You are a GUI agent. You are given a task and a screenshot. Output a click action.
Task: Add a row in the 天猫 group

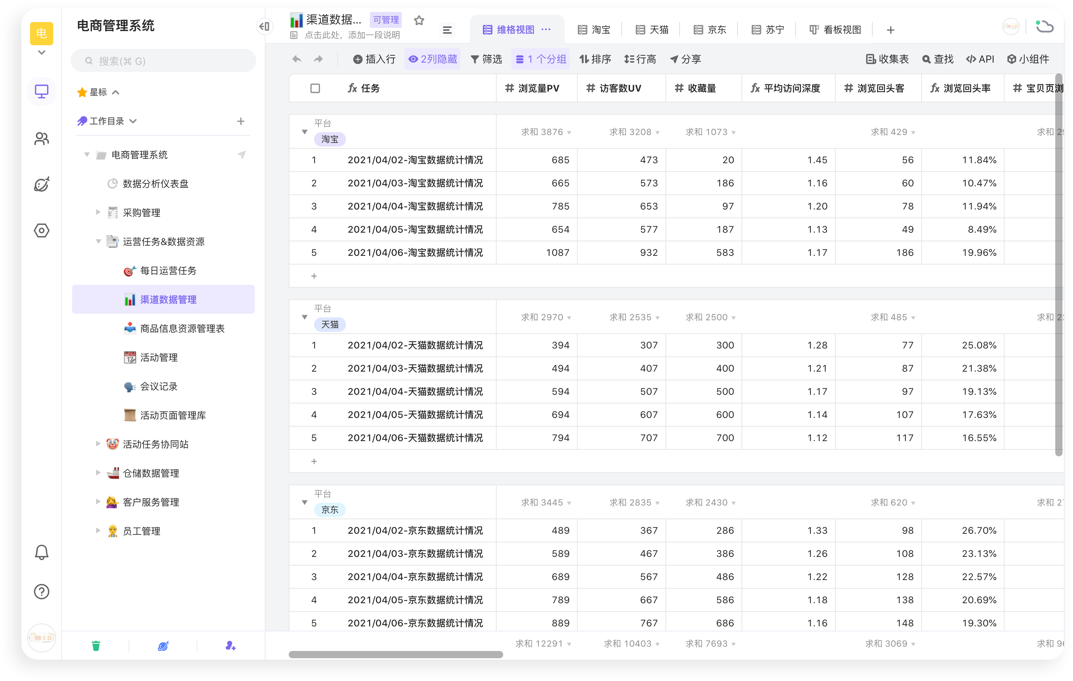[x=314, y=461]
